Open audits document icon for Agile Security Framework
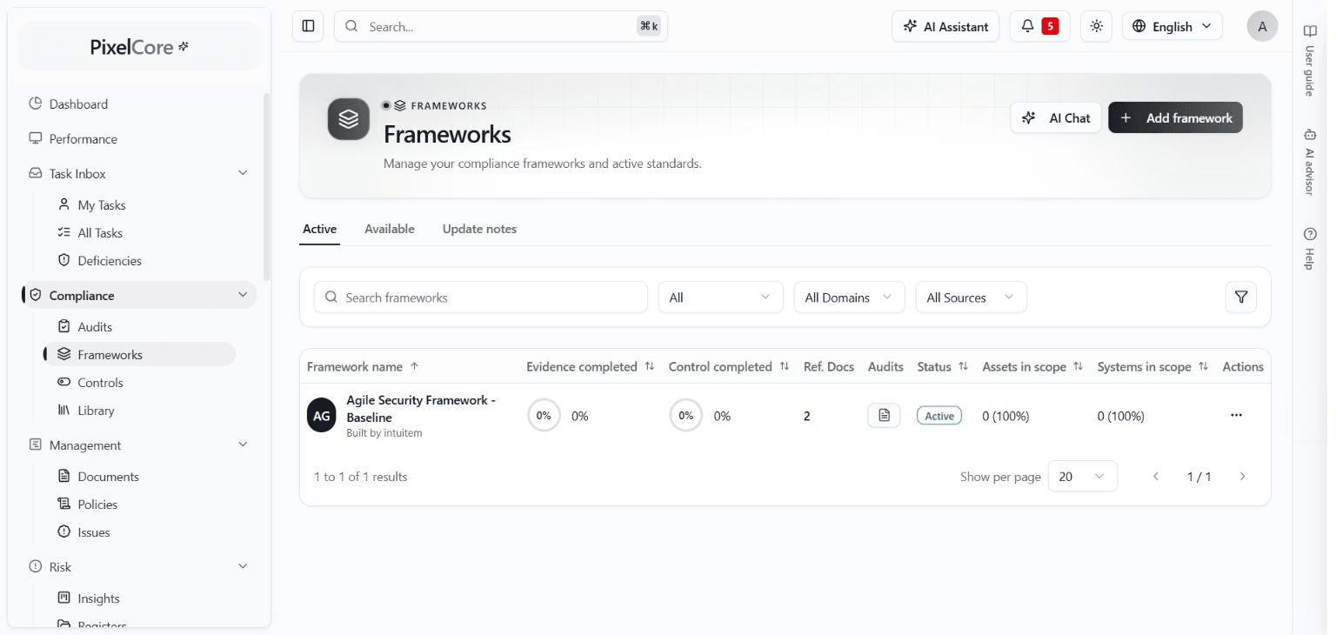The height and width of the screenshot is (635, 1336). [x=884, y=416]
